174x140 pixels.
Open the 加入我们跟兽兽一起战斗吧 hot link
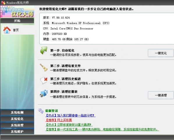[70, 115]
